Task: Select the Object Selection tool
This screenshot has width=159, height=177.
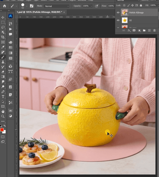Action: (3, 32)
